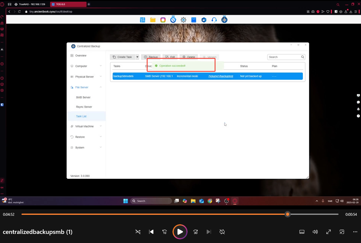Open the Create Task dropdown arrow
Image resolution: width=361 pixels, height=243 pixels.
coord(137,57)
